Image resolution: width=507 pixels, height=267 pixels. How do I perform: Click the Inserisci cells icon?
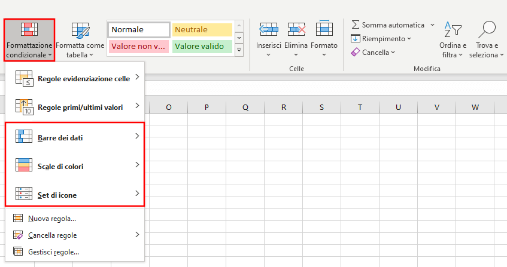(x=268, y=30)
